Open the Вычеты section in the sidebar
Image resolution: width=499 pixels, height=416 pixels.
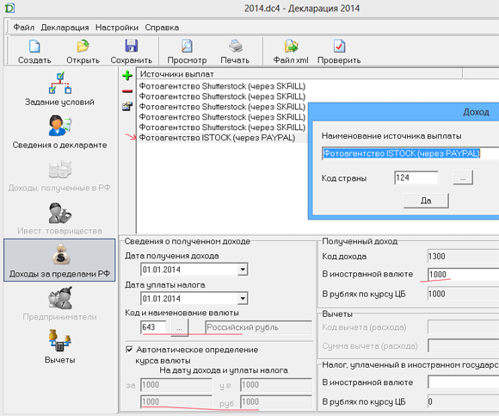click(x=59, y=346)
